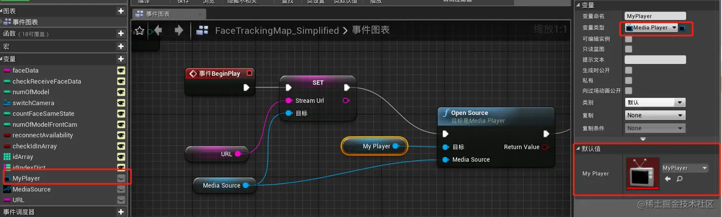The height and width of the screenshot is (217, 722).
Task: Browse to asset with magnifier icon
Action: (680, 179)
